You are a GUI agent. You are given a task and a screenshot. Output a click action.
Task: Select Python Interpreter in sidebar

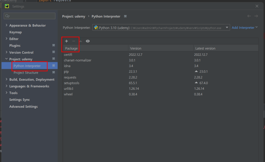point(27,66)
